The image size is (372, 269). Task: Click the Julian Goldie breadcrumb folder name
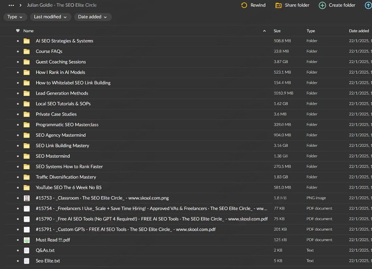62,5
